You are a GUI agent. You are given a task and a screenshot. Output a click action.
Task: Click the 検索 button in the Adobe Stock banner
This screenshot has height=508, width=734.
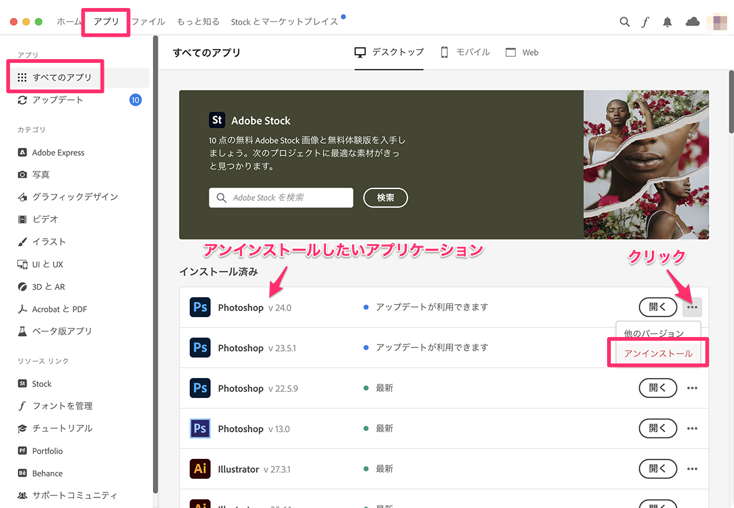(x=385, y=198)
